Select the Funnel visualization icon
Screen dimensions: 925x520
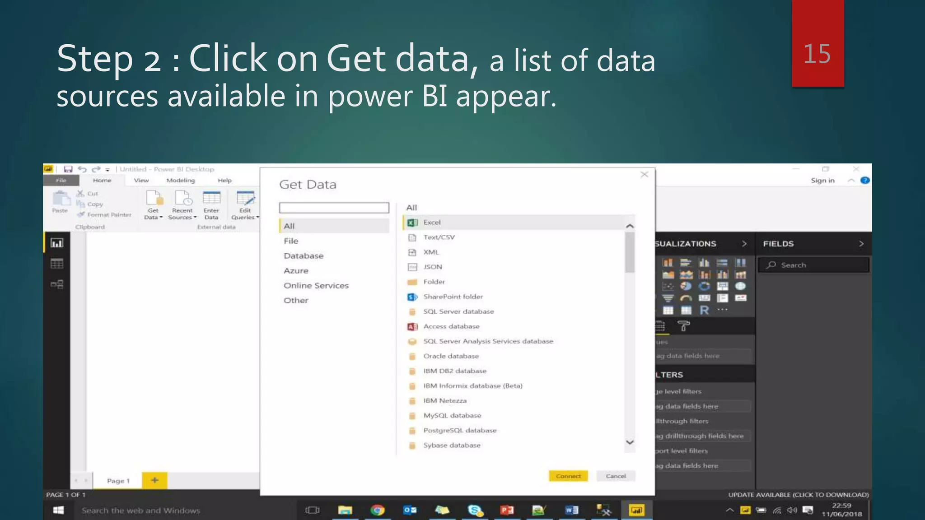pos(668,298)
